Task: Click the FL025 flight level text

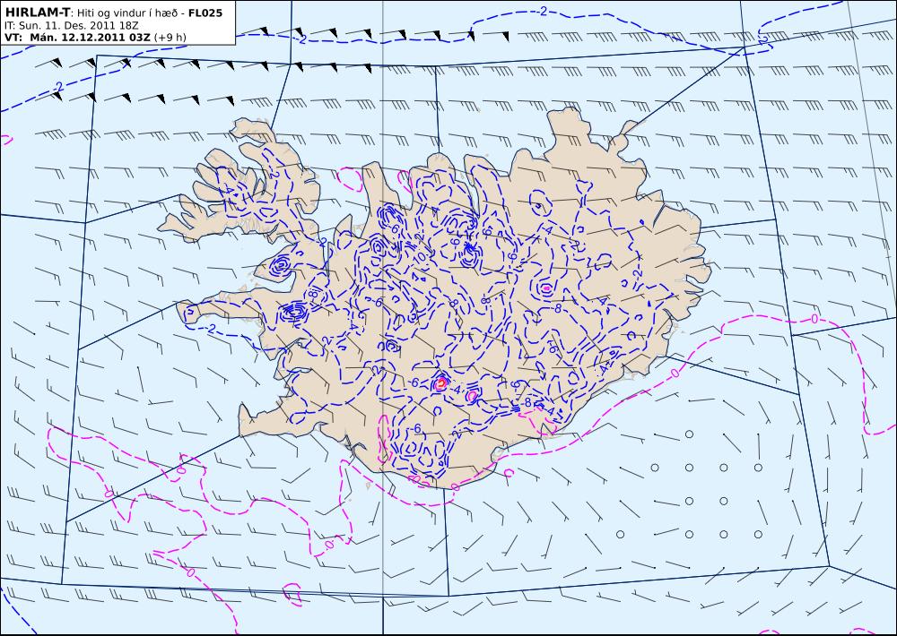Action: click(205, 13)
